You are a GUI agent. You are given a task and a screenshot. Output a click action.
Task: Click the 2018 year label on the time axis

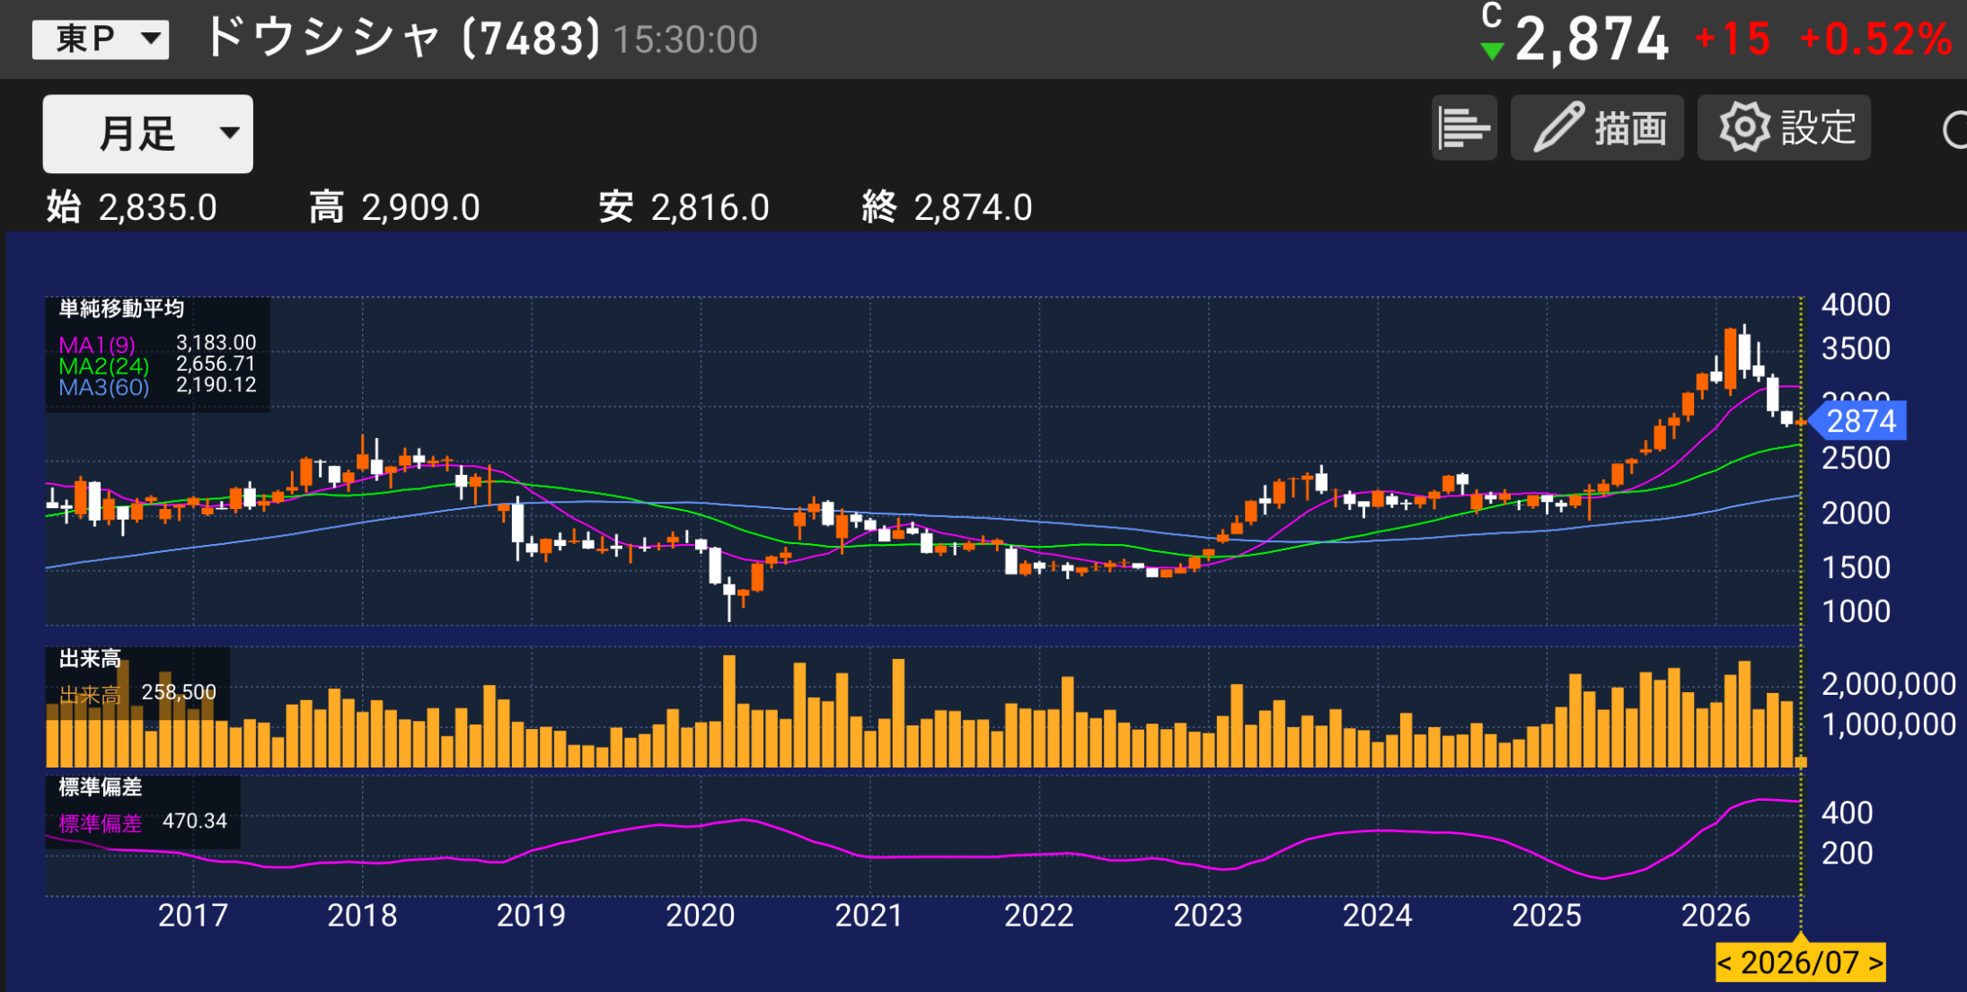point(362,916)
